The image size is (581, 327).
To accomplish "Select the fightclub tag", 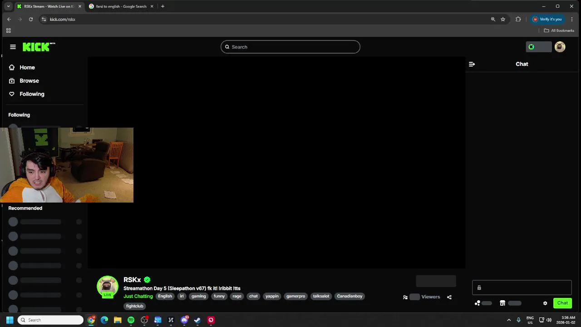I will click(134, 306).
